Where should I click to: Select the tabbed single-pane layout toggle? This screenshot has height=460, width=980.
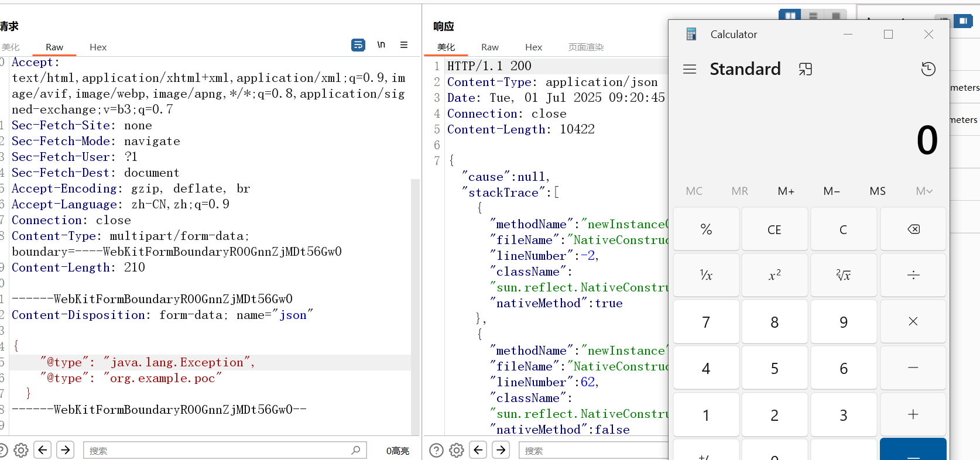835,15
